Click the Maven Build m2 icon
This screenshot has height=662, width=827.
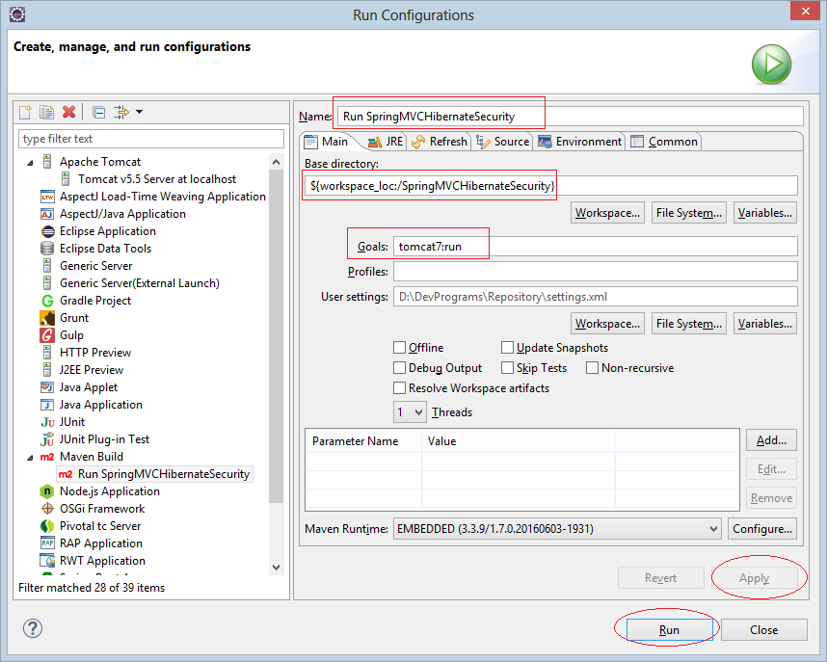tap(47, 457)
